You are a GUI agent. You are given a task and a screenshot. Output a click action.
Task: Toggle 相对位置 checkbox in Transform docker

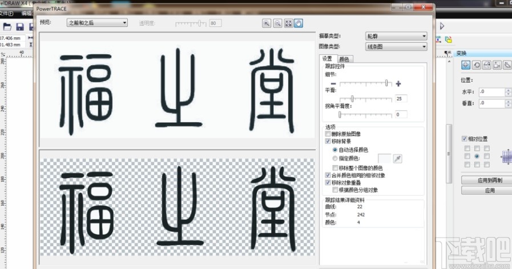coord(464,139)
